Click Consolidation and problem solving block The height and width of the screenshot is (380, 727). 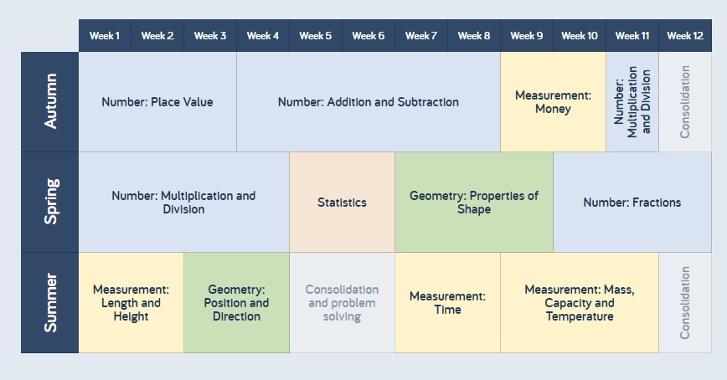coord(342,302)
